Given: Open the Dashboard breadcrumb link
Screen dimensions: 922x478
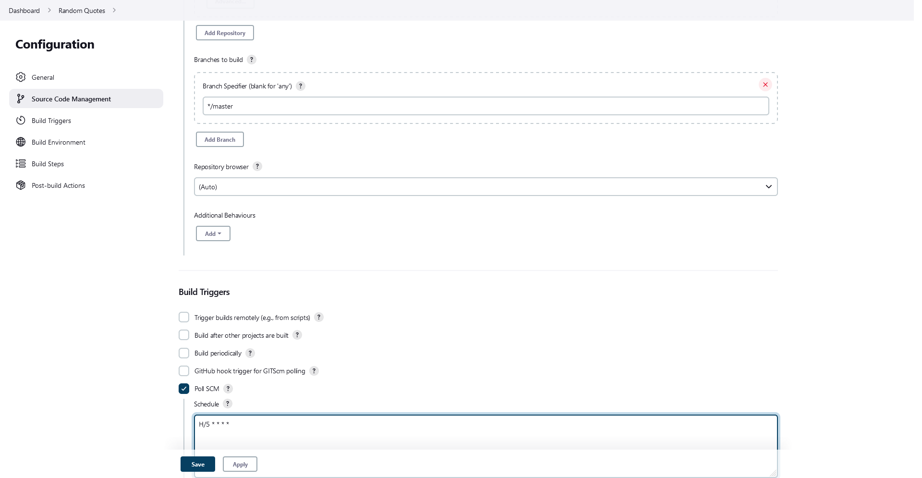Looking at the screenshot, I should 24,10.
